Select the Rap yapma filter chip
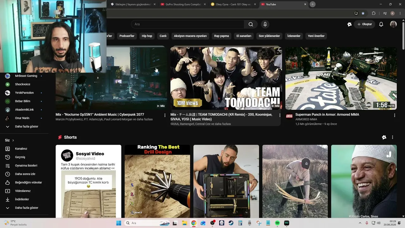The height and width of the screenshot is (228, 405). (221, 36)
